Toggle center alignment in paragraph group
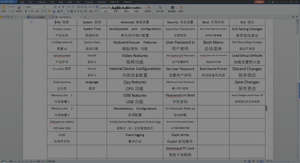300x163 pixels. 72,11
